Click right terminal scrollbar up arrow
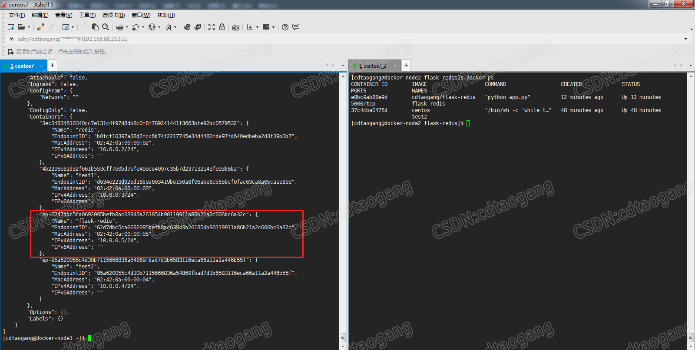This screenshot has height=350, width=695. [691, 76]
